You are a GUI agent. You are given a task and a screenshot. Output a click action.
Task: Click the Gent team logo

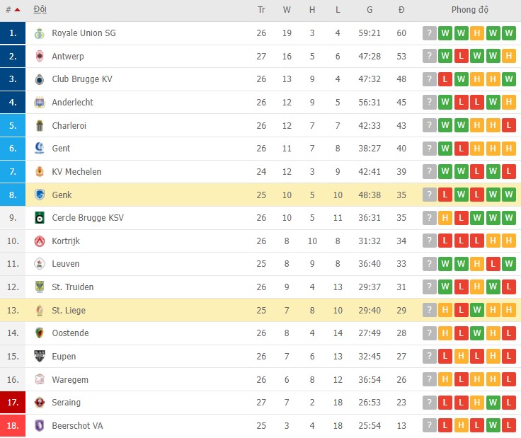(39, 149)
